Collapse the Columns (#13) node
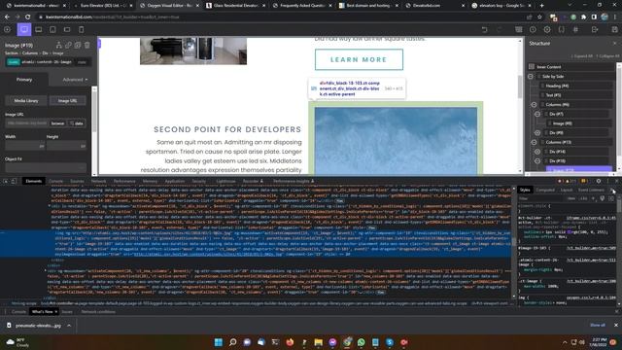Screen dimensions: 622x350 pyautogui.click(x=534, y=142)
